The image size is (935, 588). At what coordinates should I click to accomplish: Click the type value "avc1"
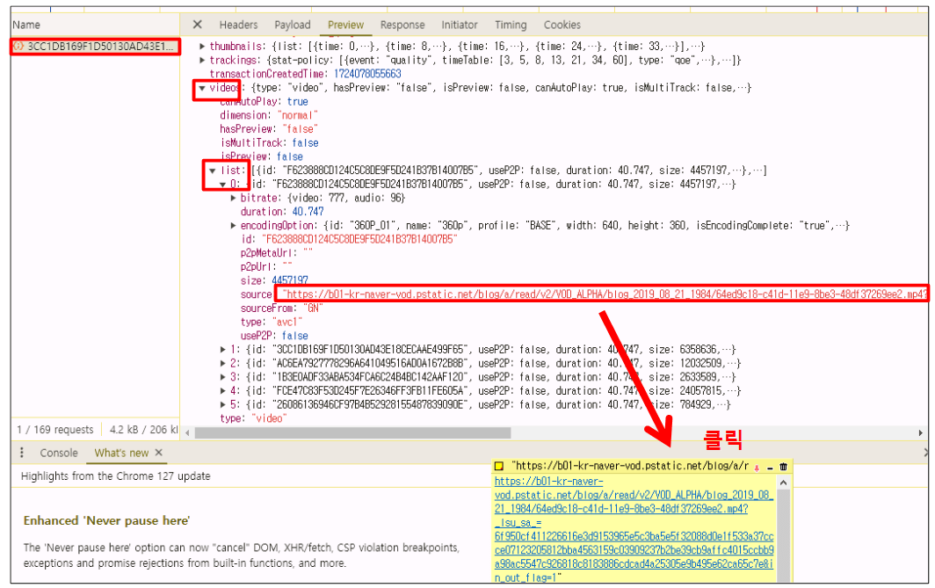pos(286,322)
